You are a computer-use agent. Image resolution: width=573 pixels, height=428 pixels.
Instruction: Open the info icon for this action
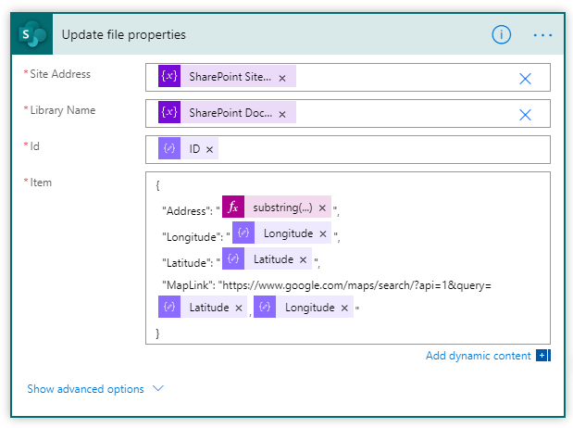click(x=501, y=35)
